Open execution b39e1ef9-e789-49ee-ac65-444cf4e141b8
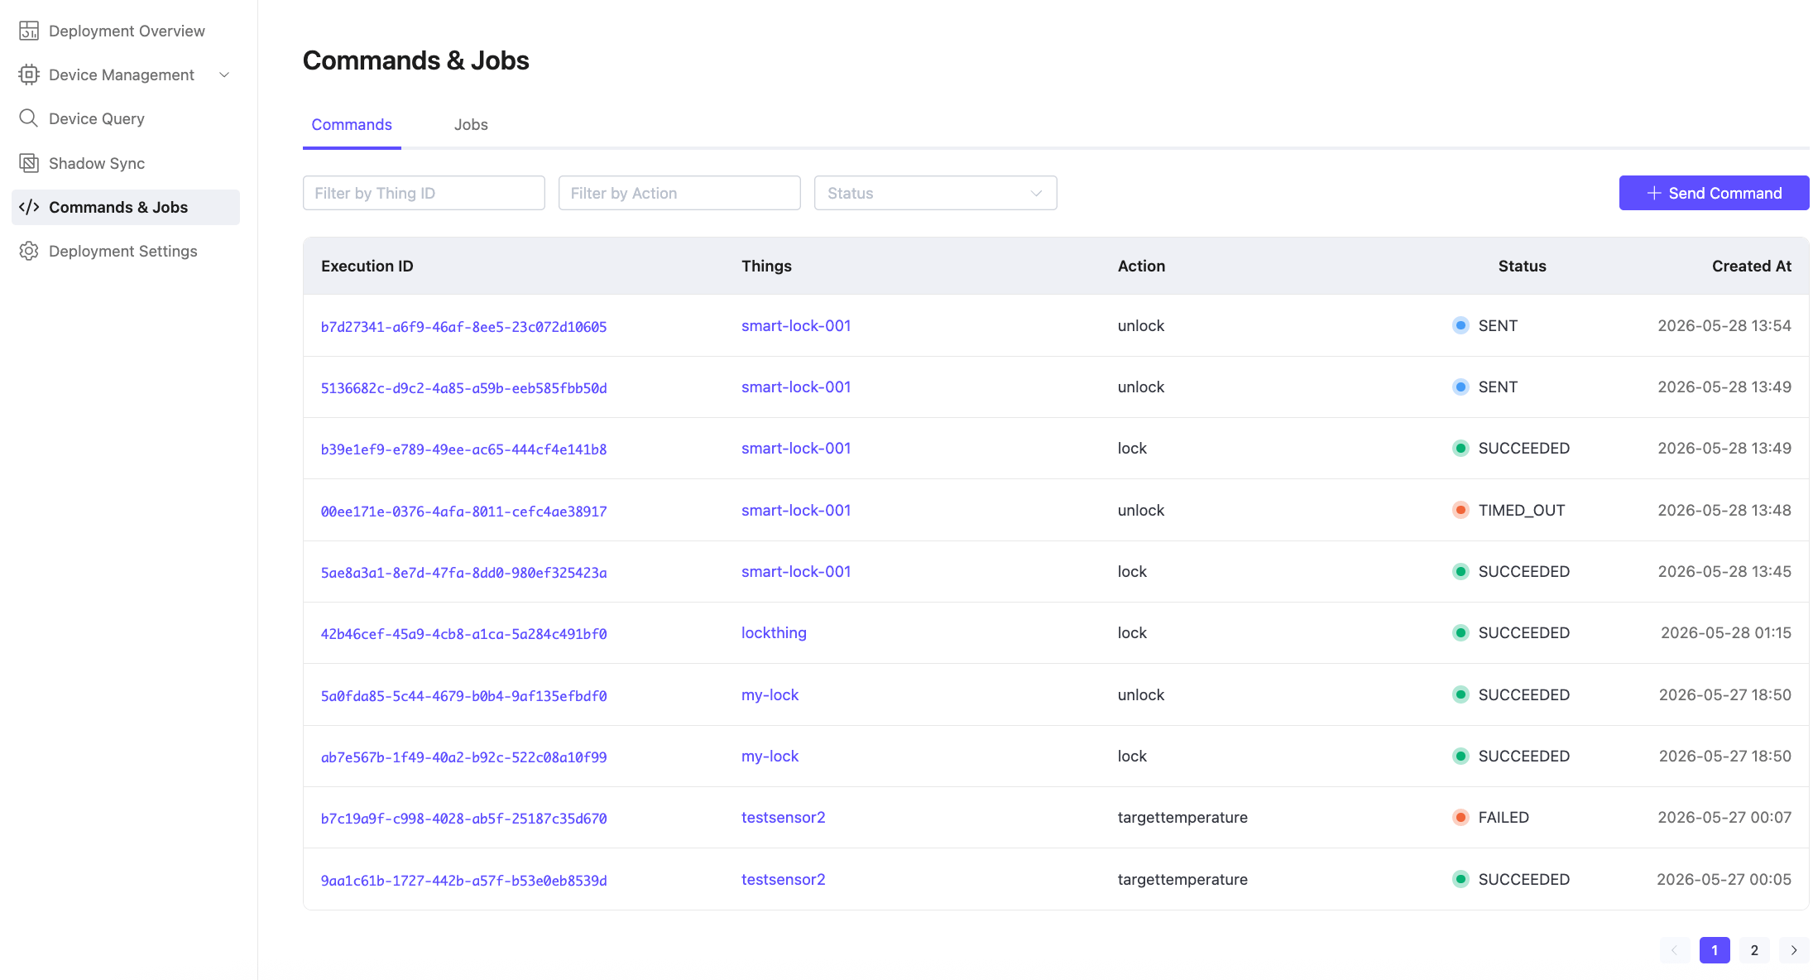This screenshot has height=980, width=1813. (x=463, y=449)
